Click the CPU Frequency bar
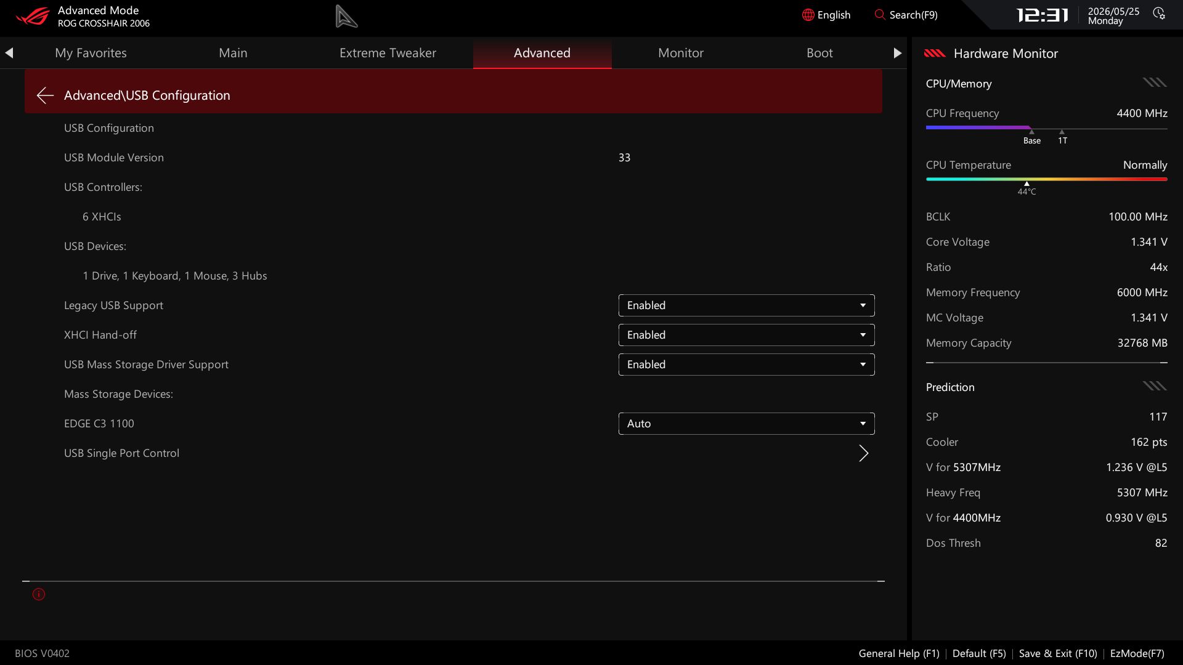This screenshot has height=665, width=1183. 1046,128
